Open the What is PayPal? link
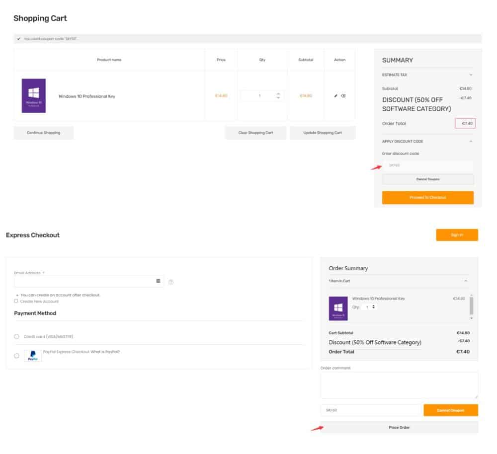 (x=105, y=352)
